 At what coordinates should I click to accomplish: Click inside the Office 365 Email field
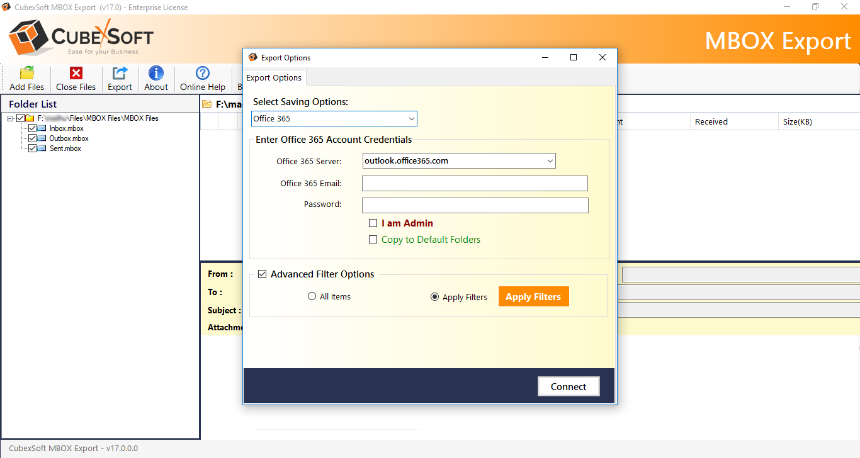pyautogui.click(x=474, y=183)
